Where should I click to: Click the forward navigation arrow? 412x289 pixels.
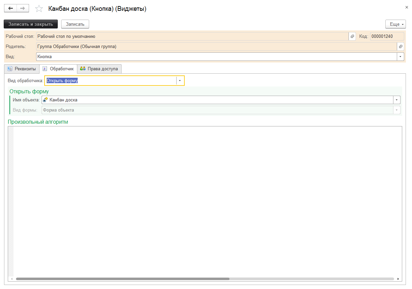23,8
